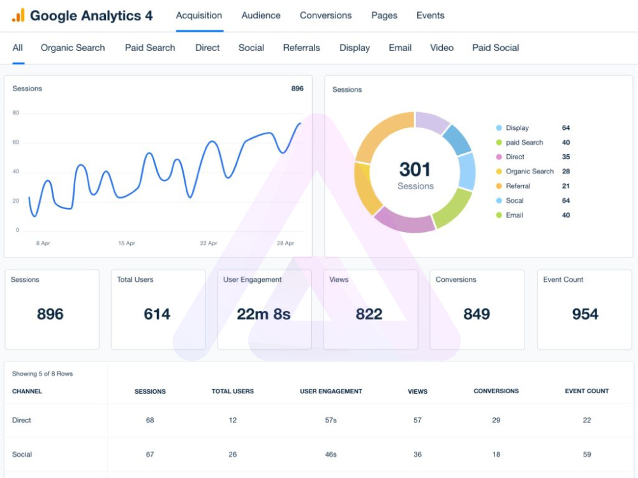
Task: Click the Display legend label
Action: [517, 128]
